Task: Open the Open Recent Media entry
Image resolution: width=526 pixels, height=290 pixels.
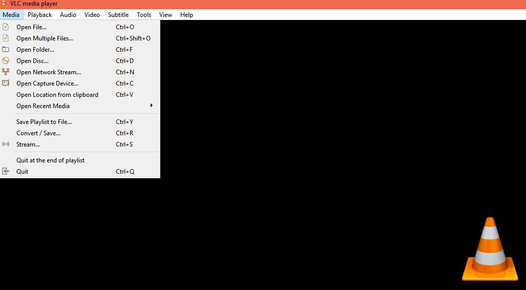Action: 80,106
